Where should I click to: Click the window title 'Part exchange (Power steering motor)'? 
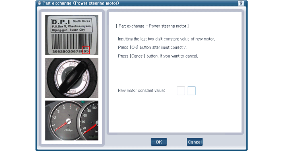coord(81,3)
